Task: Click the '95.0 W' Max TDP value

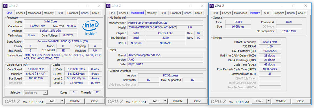Action: click(x=72, y=26)
